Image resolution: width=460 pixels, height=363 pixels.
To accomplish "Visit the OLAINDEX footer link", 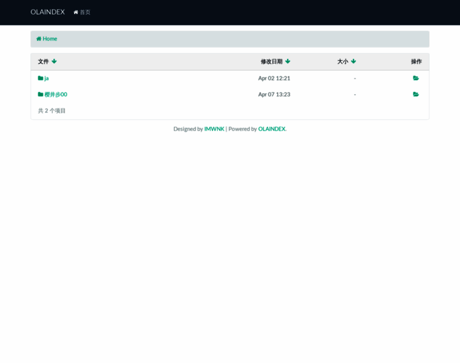I will (x=272, y=129).
